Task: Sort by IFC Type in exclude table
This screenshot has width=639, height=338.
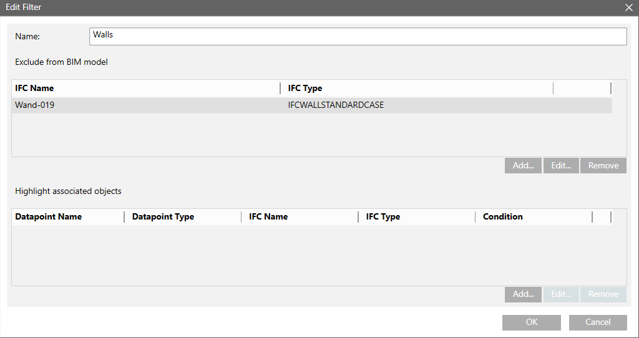Action: pyautogui.click(x=416, y=89)
